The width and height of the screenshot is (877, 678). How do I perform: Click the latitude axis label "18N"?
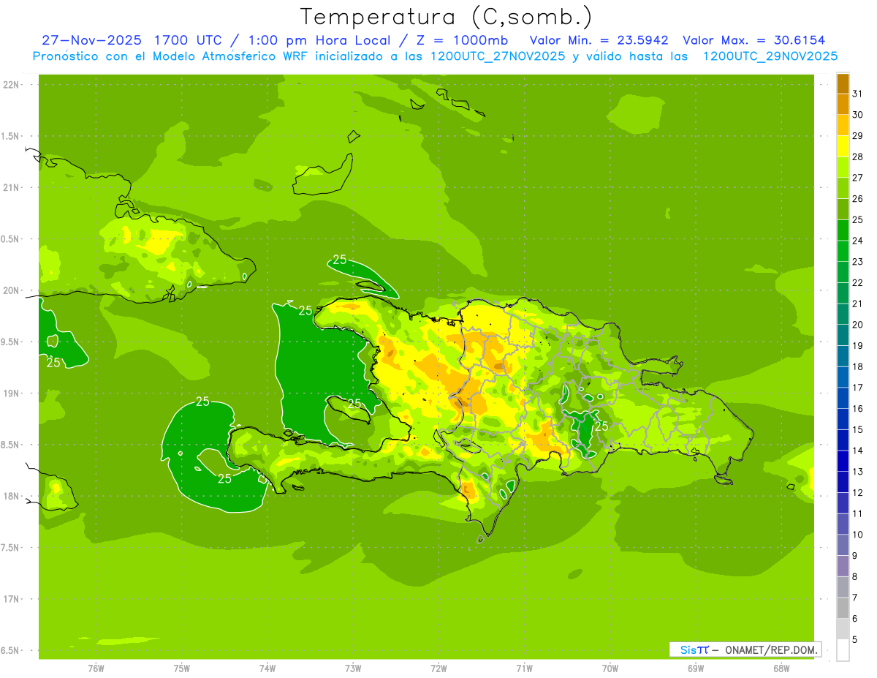[12, 497]
